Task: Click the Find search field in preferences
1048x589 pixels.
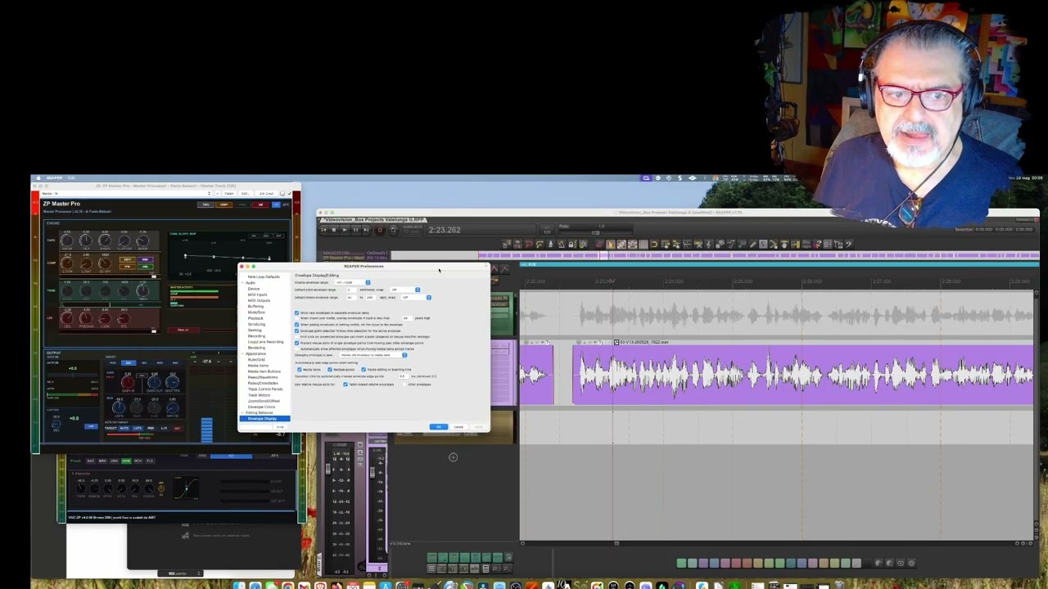Action: pos(256,427)
